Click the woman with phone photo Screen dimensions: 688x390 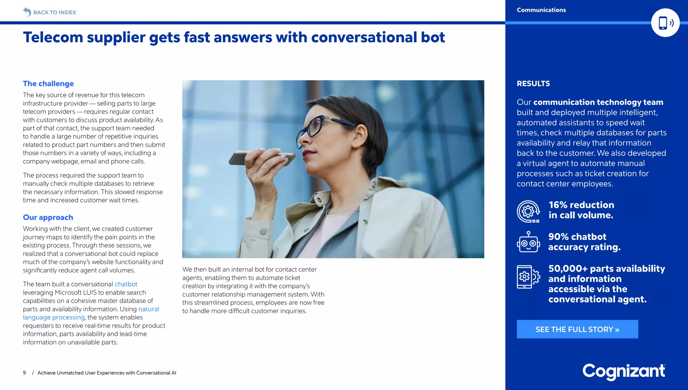(333, 169)
